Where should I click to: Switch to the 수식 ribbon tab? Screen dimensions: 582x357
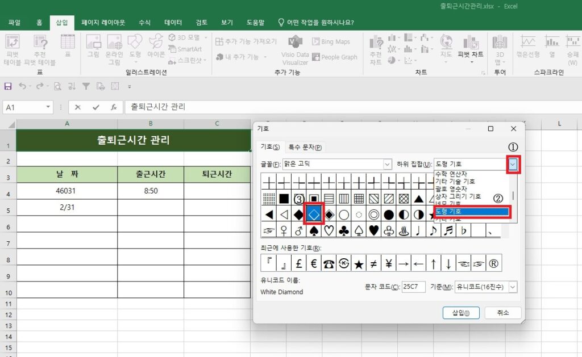click(x=144, y=23)
